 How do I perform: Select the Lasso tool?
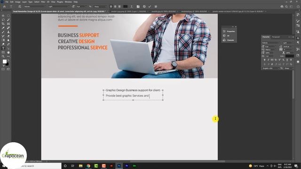(x=3, y=20)
